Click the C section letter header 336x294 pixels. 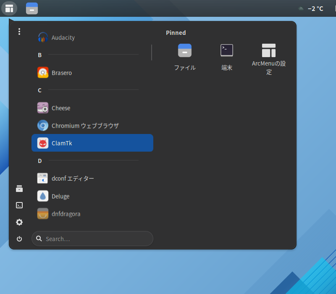(x=39, y=90)
